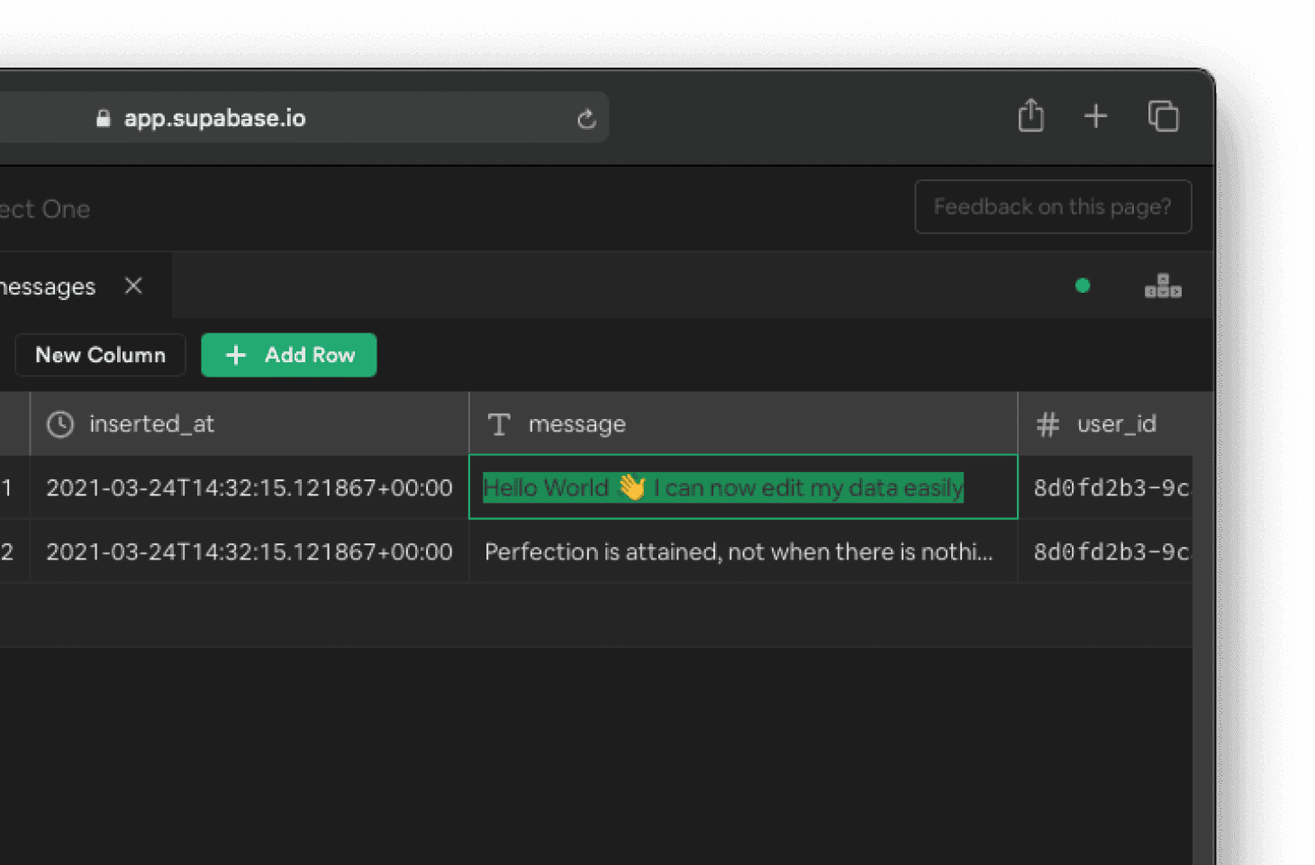Click the share icon in the browser toolbar

[1030, 116]
